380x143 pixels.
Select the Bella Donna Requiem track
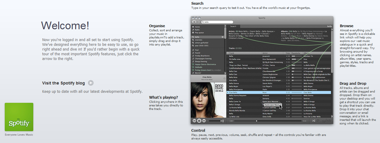(279, 95)
